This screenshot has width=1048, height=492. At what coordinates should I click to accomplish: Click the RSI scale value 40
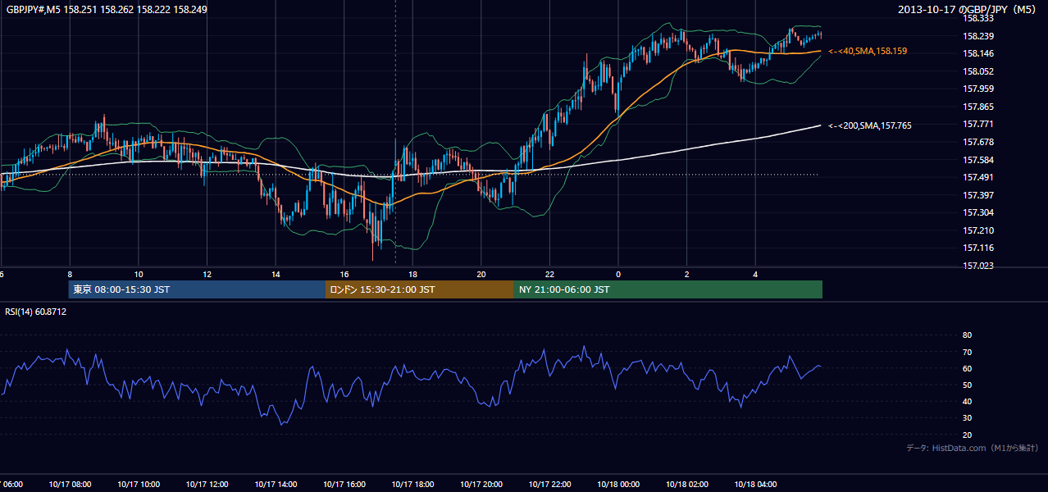click(967, 401)
